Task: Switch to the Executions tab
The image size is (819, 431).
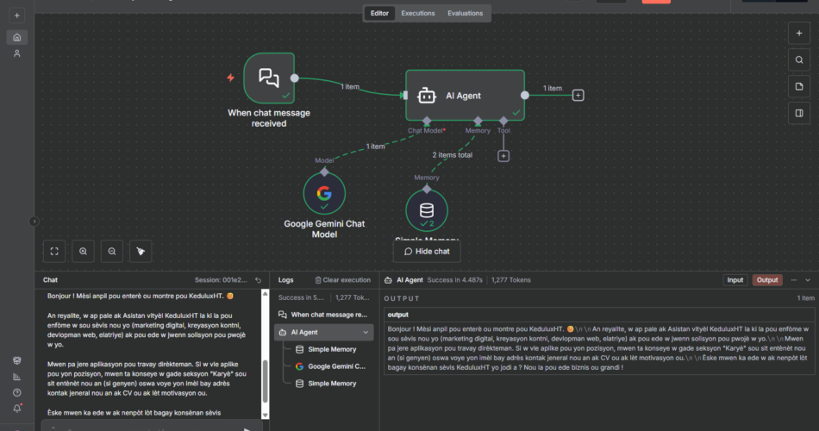Action: [418, 13]
